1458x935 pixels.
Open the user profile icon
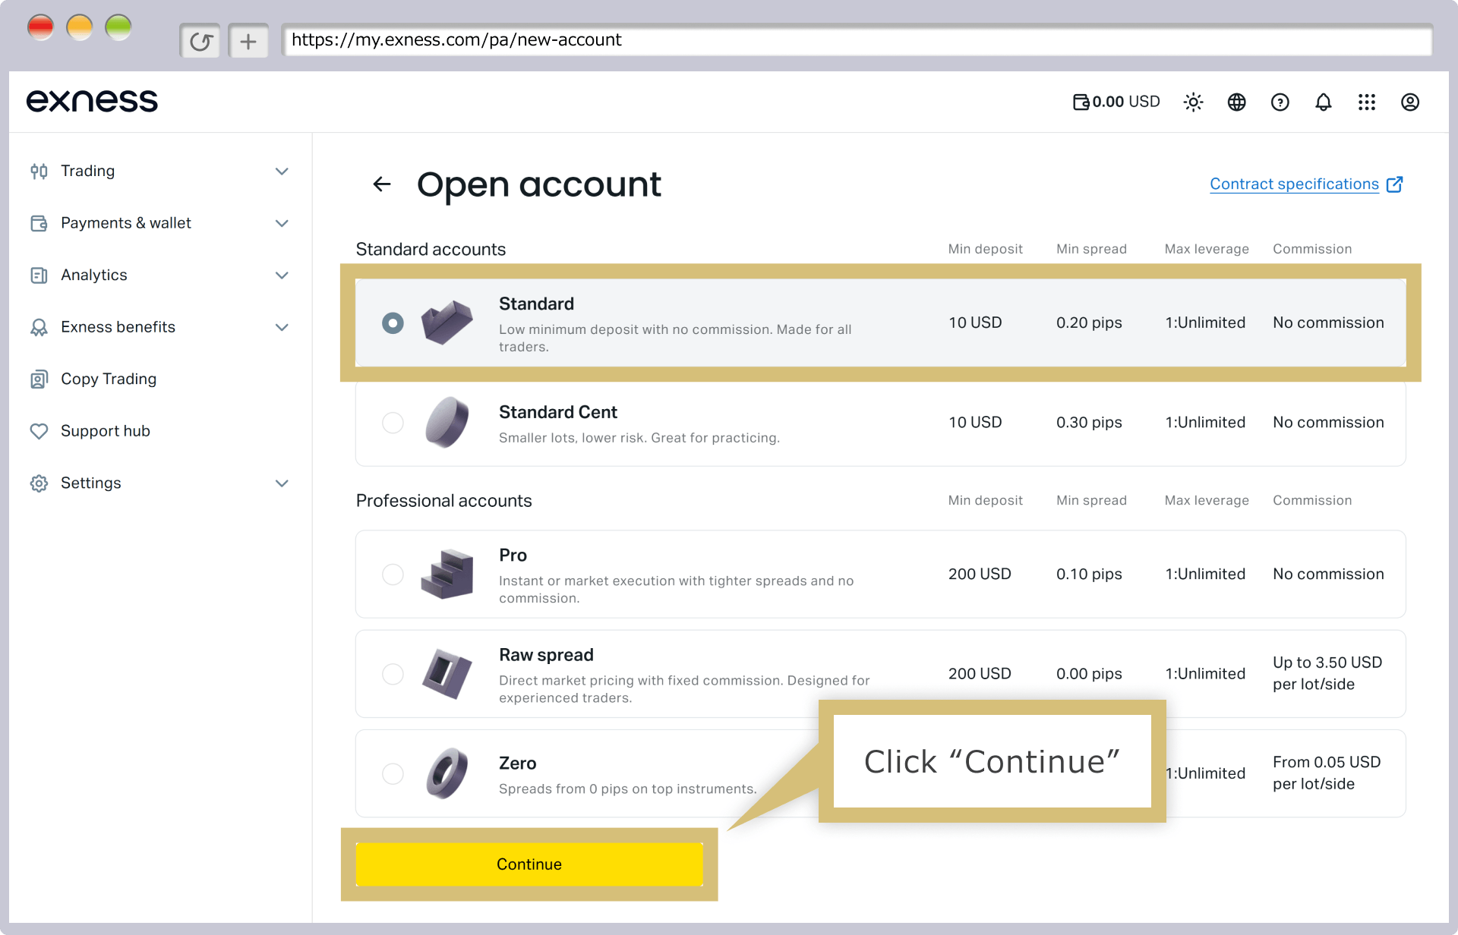tap(1409, 102)
